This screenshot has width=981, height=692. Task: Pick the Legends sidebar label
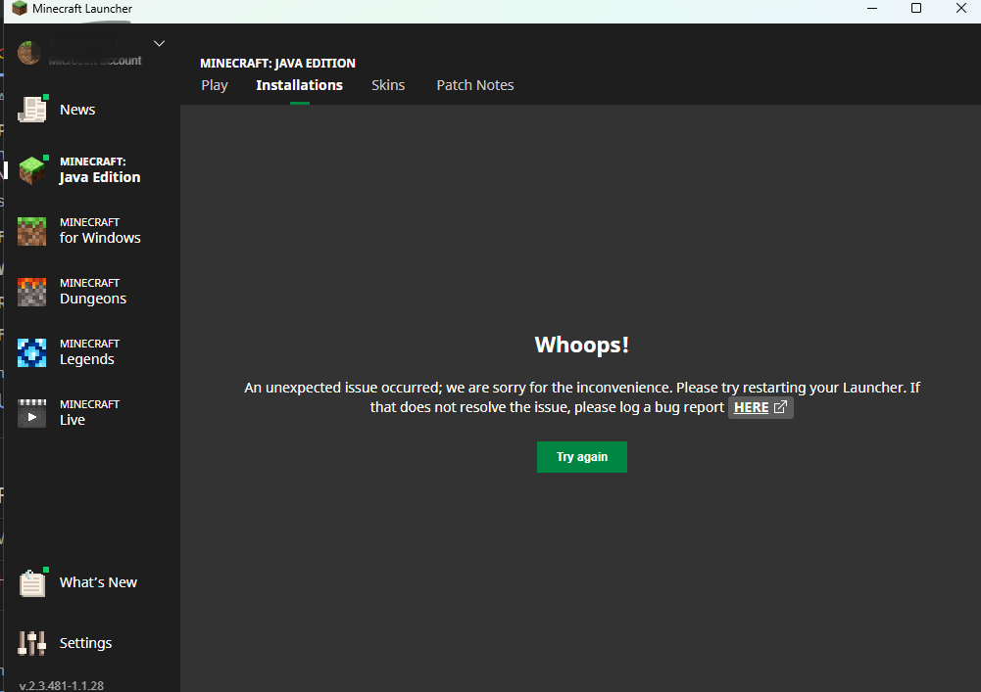coord(87,359)
